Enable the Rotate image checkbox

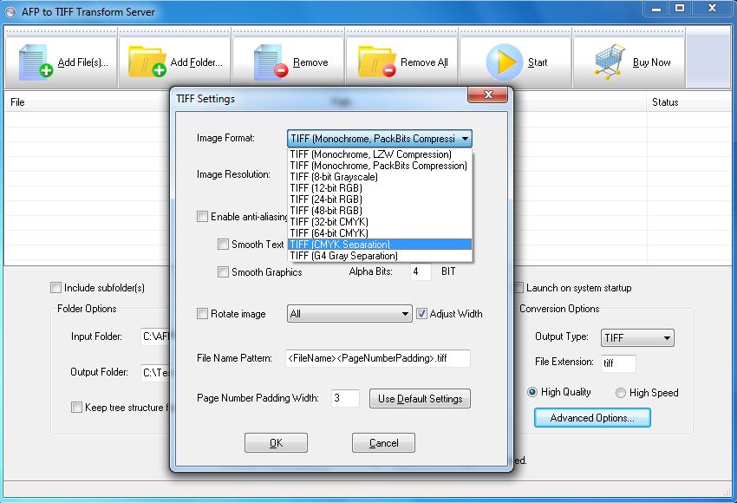pos(202,314)
